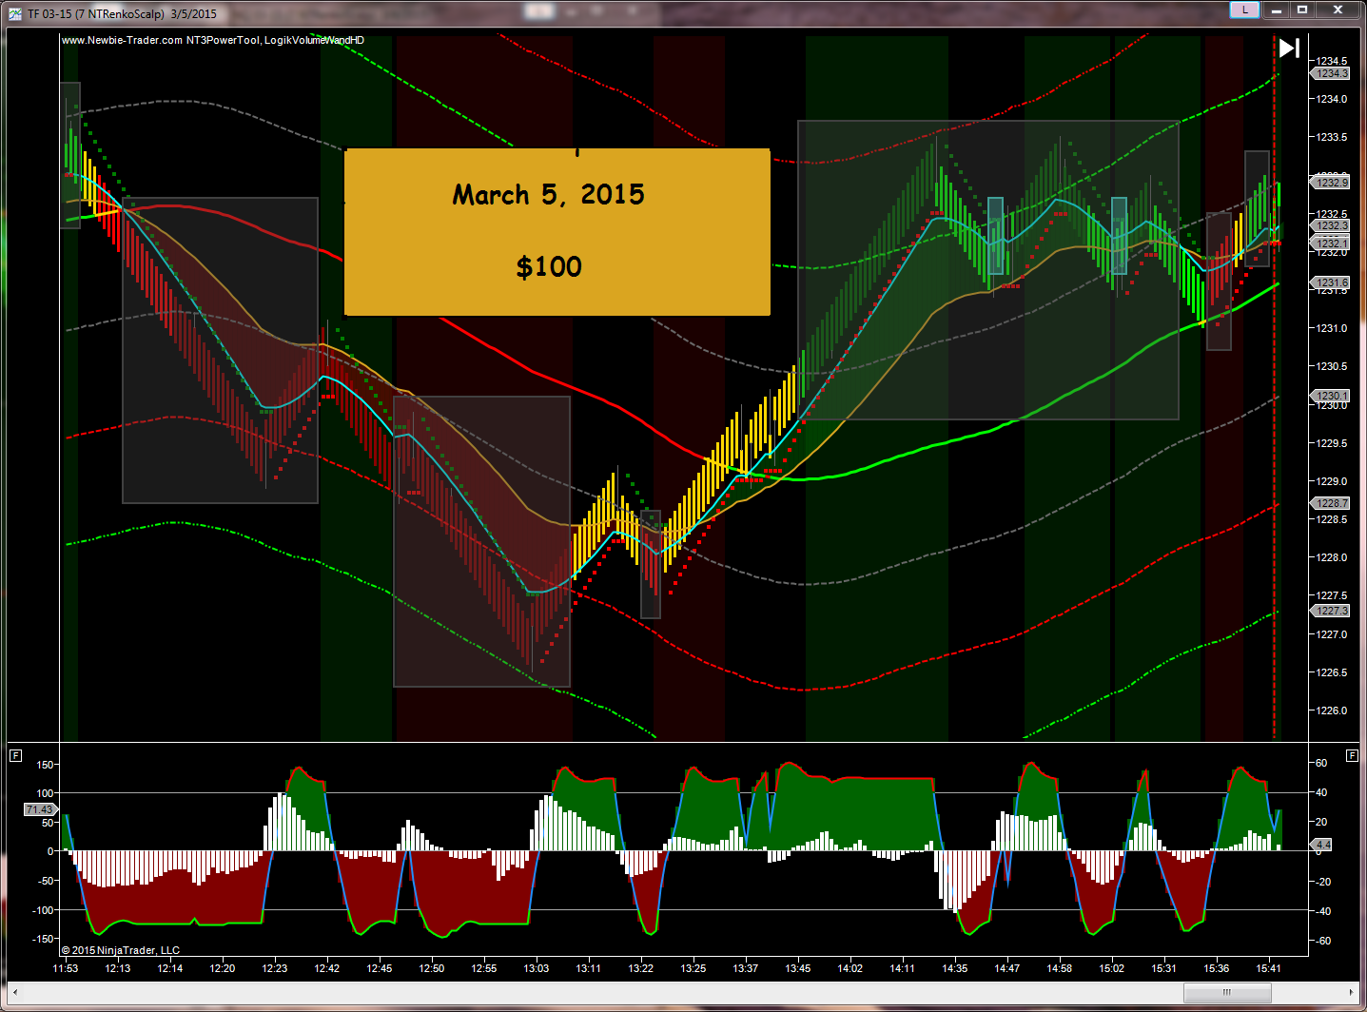
Task: Click the NinjaTrader chart icon in title bar
Action: tap(15, 13)
